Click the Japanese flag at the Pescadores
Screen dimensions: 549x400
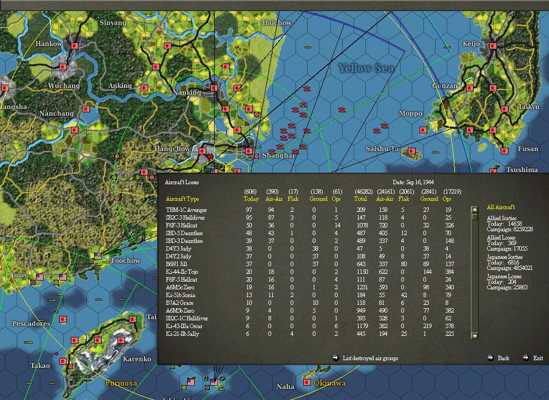pyautogui.click(x=63, y=319)
